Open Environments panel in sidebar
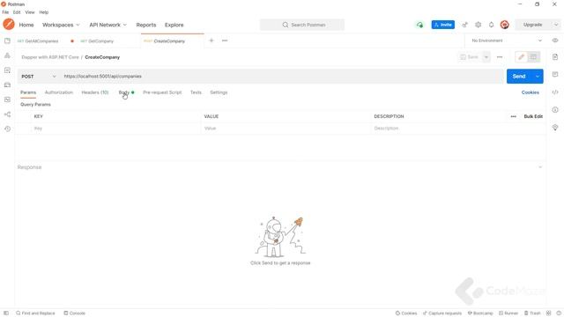Image resolution: width=564 pixels, height=317 pixels. pyautogui.click(x=7, y=70)
